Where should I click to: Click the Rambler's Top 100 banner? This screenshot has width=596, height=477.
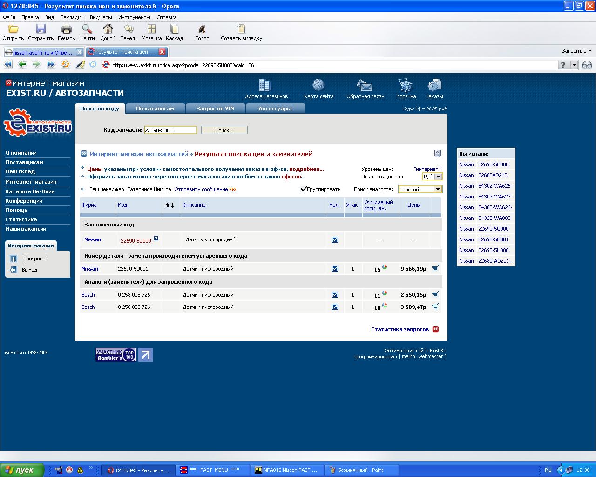tap(116, 355)
